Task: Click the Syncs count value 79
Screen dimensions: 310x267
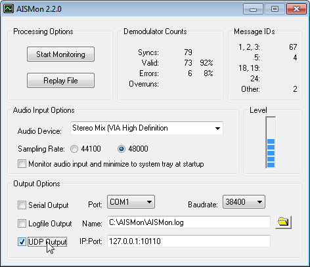Action: tap(188, 52)
